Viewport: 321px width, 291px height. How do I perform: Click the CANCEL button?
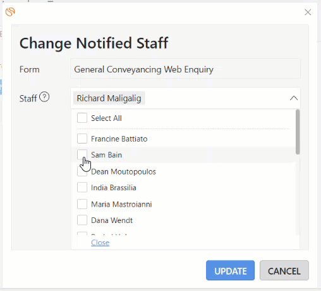(x=284, y=270)
